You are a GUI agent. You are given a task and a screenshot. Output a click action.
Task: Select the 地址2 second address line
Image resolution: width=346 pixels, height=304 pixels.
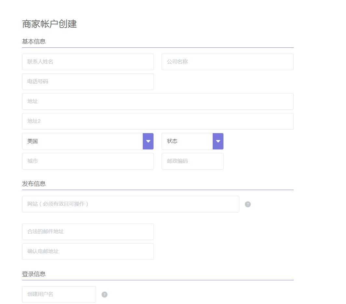[158, 121]
